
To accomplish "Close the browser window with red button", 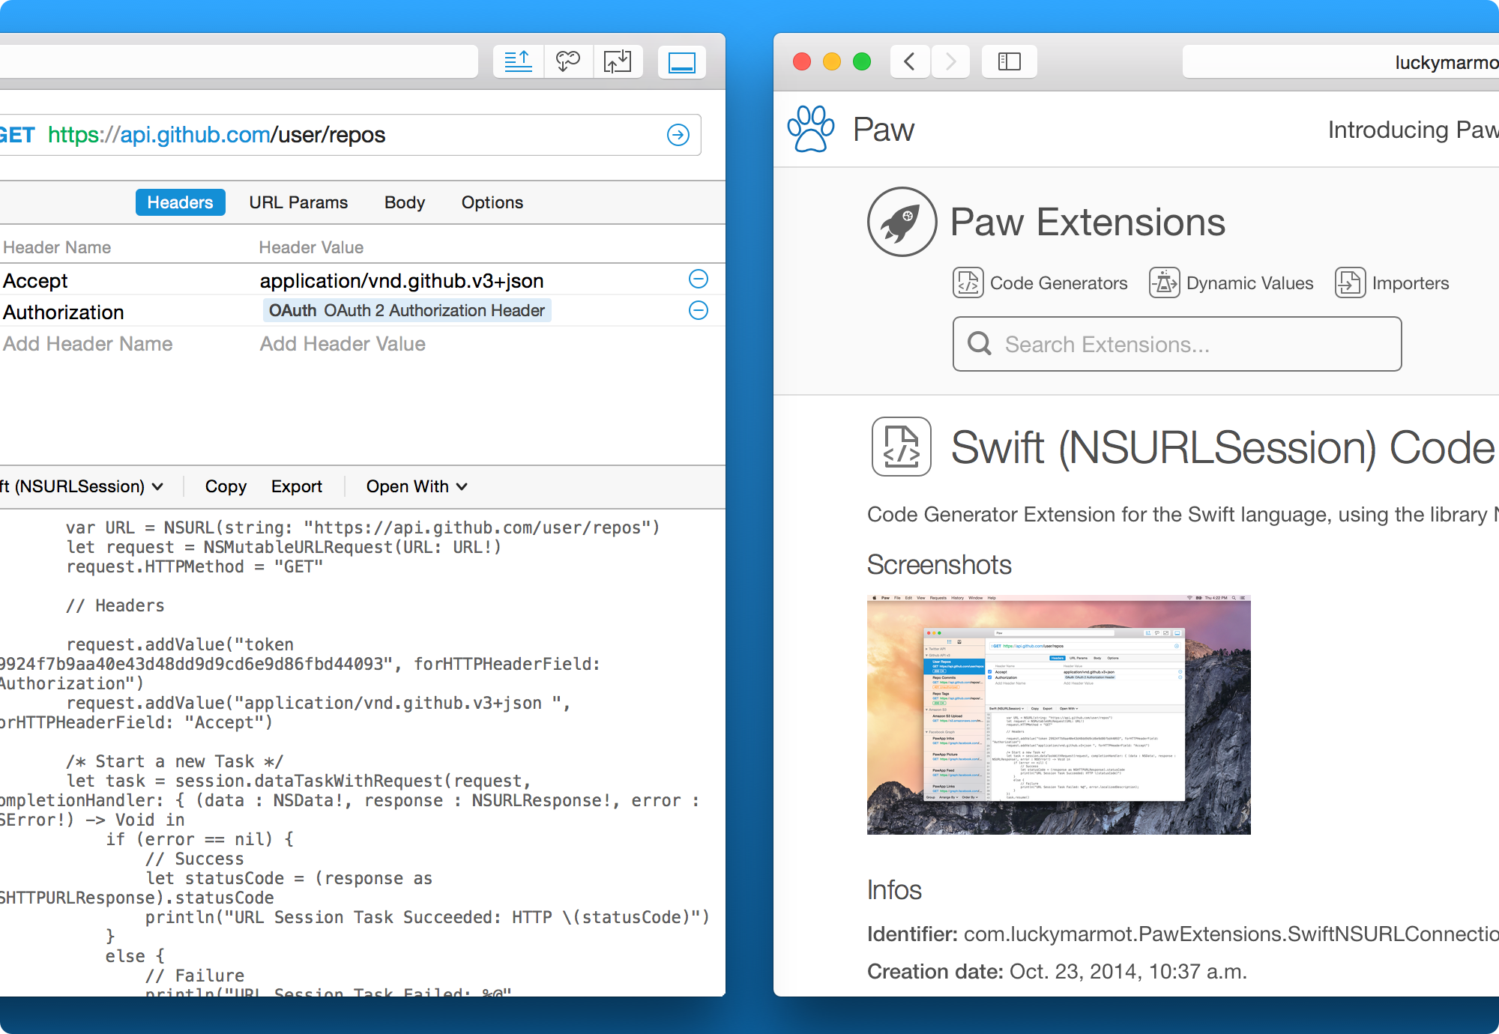I will pos(802,61).
